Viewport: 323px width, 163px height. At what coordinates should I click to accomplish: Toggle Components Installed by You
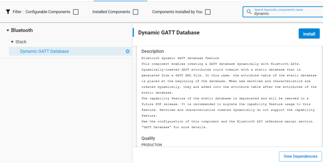coord(208,12)
